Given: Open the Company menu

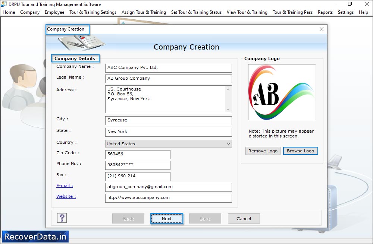Looking at the screenshot, I should [x=30, y=12].
